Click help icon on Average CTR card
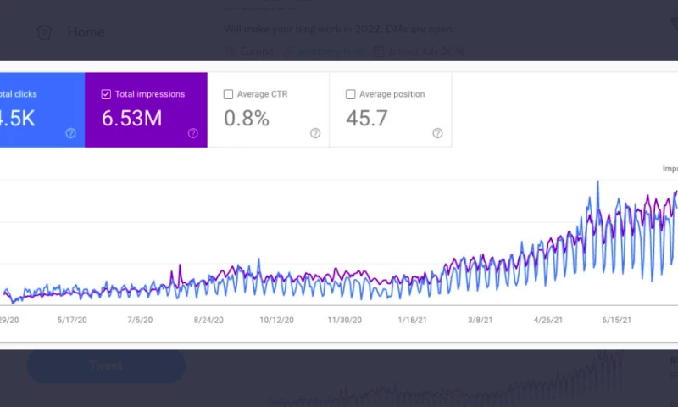 click(315, 133)
